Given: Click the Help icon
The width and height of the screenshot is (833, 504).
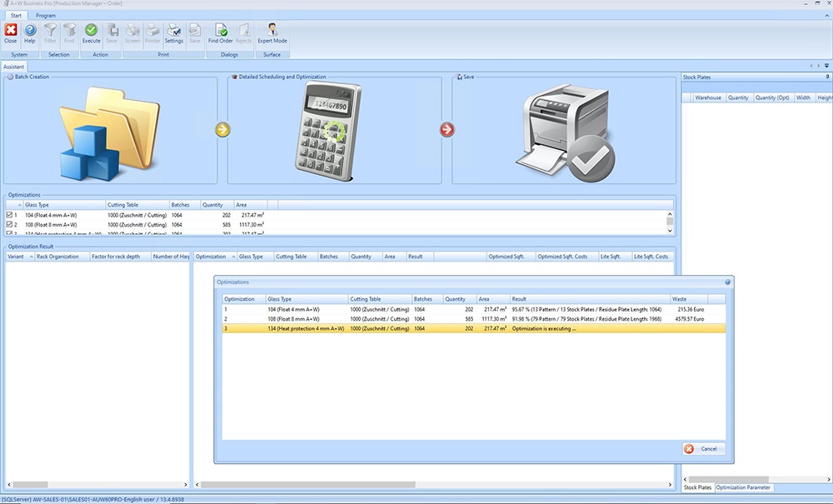Looking at the screenshot, I should [30, 33].
